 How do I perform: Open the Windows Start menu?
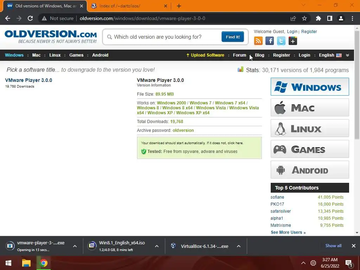click(x=8, y=263)
